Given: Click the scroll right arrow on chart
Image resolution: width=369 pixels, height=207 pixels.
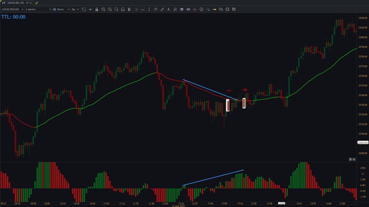Looking at the screenshot, I should [354, 159].
